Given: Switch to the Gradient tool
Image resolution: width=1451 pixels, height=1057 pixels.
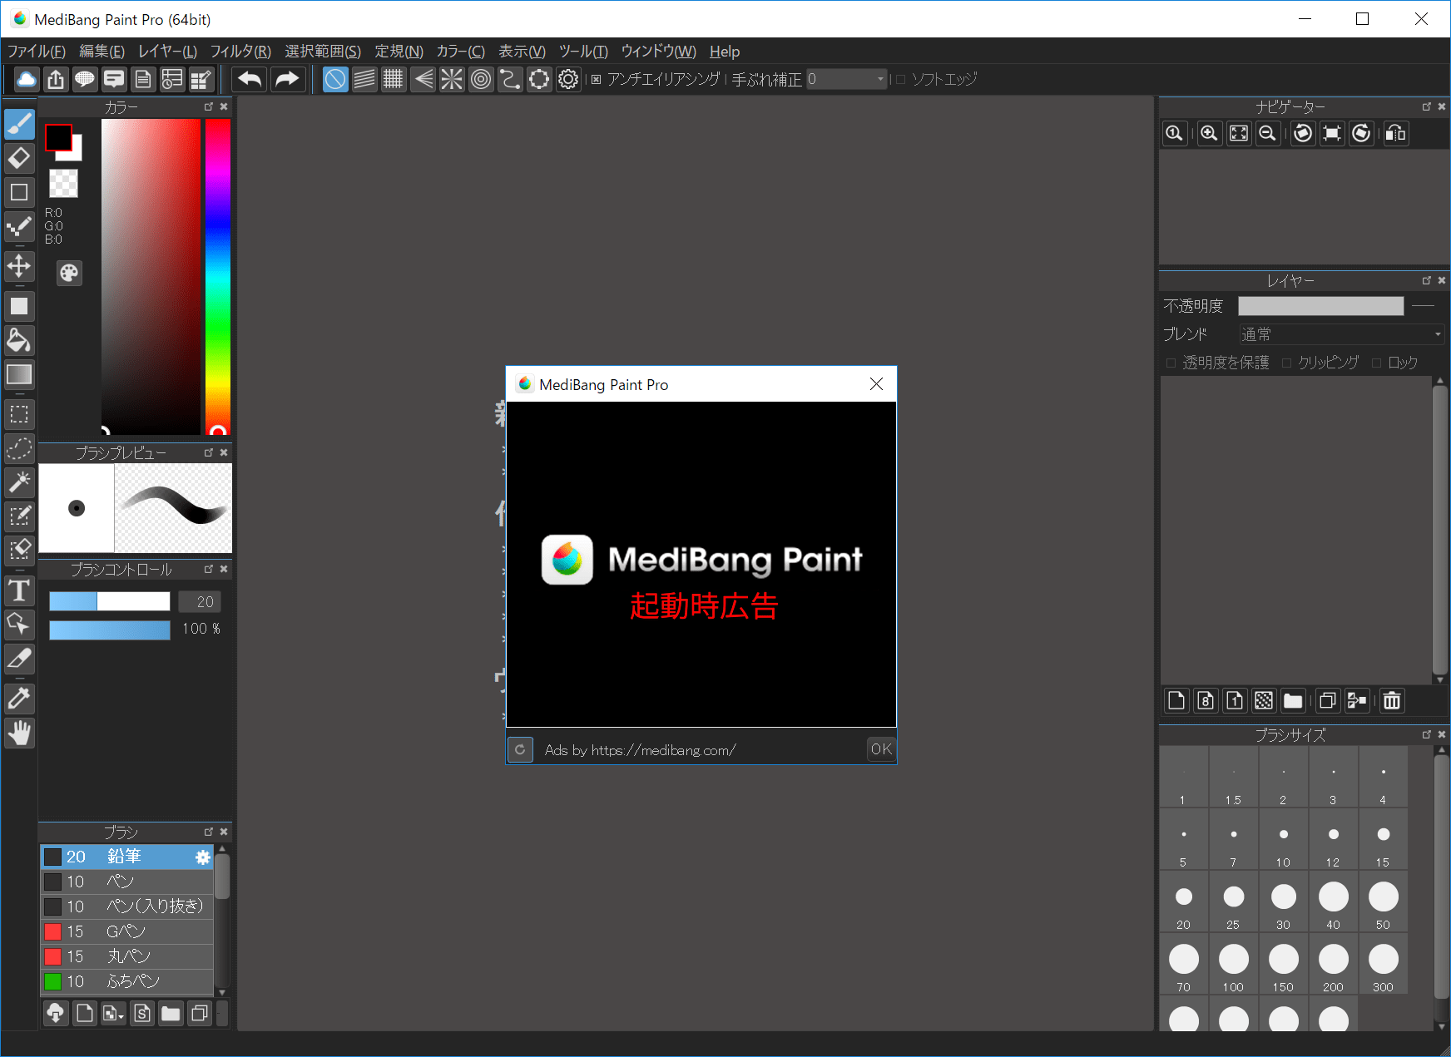Looking at the screenshot, I should pyautogui.click(x=19, y=374).
